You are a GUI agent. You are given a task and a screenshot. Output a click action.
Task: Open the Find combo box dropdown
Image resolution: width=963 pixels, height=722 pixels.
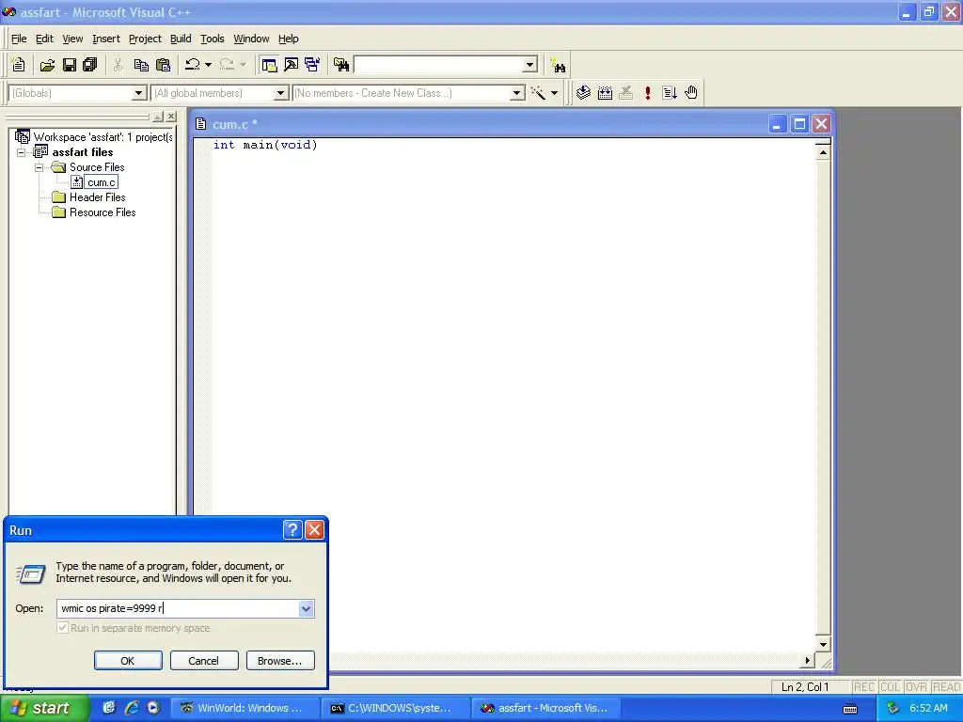[530, 65]
